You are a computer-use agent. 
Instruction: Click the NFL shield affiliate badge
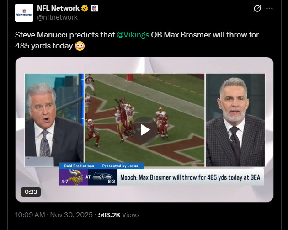coord(95,8)
